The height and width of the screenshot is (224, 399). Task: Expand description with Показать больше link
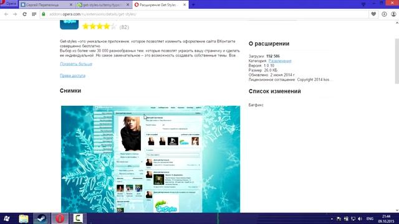(76, 64)
